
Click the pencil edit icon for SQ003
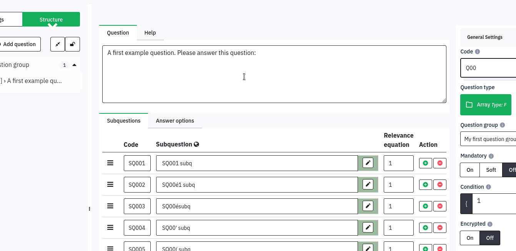[x=368, y=206]
